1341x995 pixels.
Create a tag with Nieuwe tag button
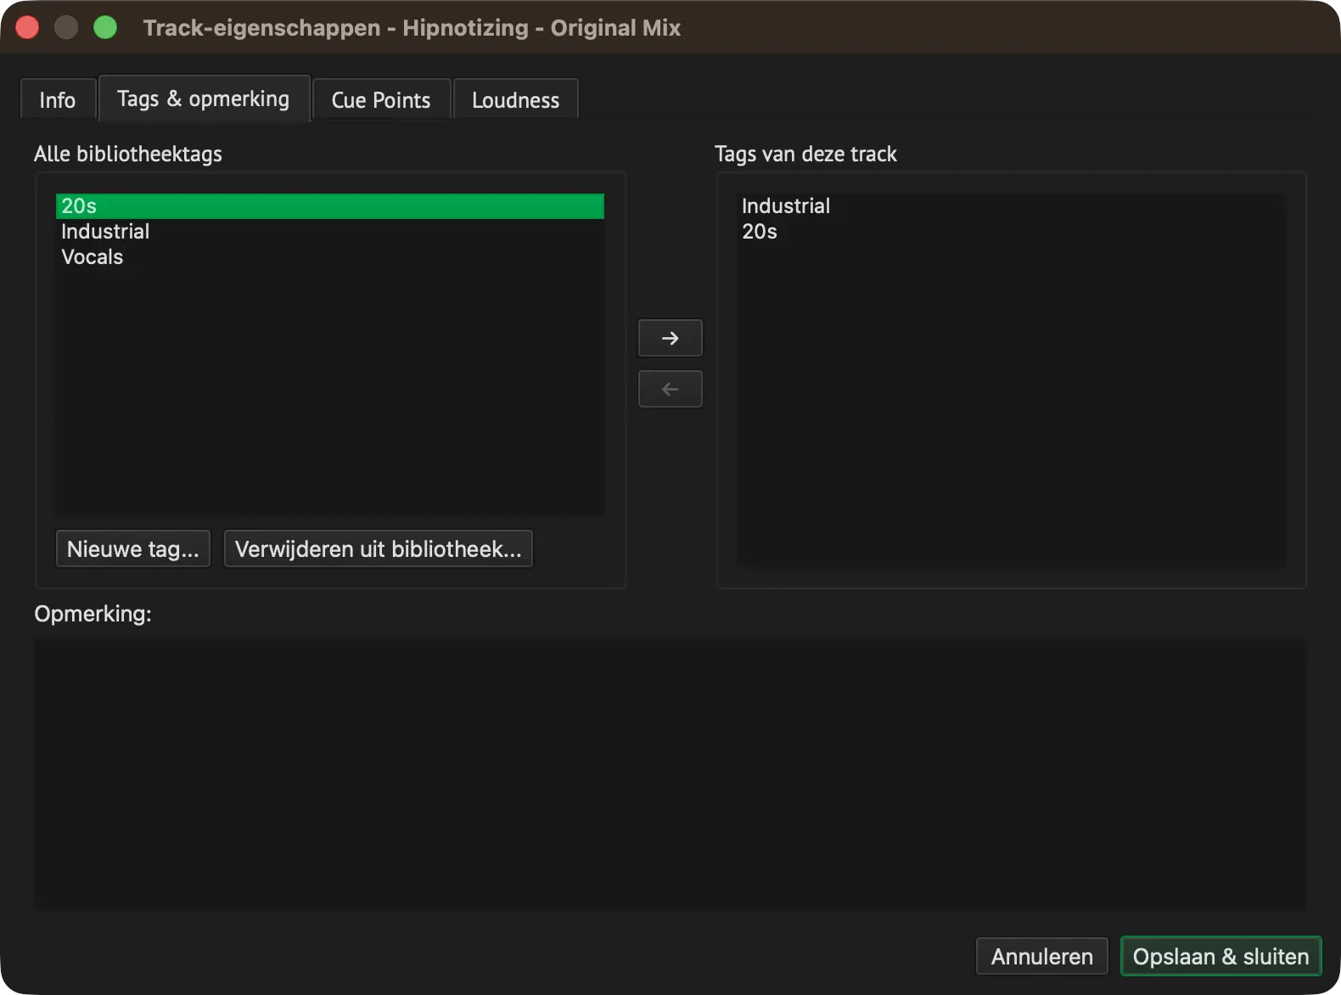coord(133,548)
